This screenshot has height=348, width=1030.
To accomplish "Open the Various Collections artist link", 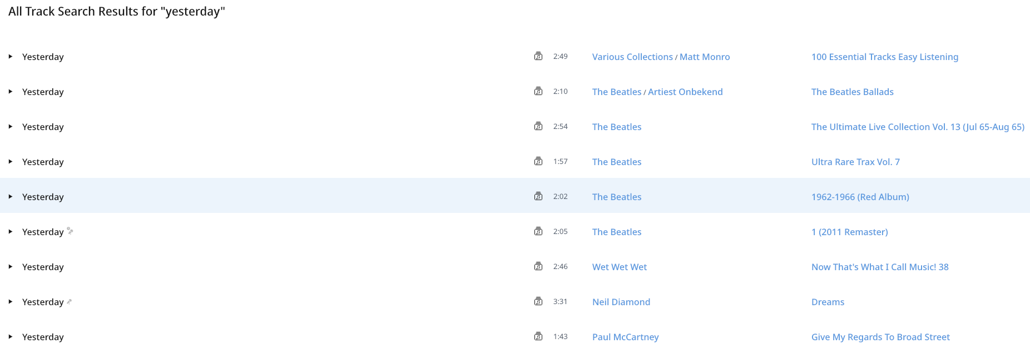I will click(632, 57).
